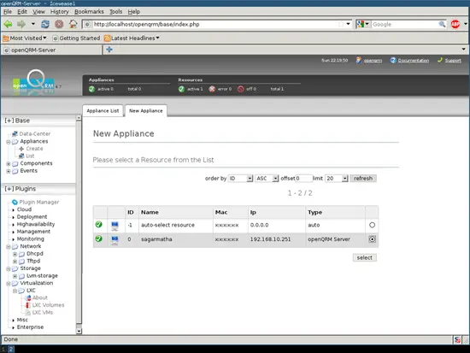470x353 pixels.
Task: Open the History menu
Action: tap(60, 12)
